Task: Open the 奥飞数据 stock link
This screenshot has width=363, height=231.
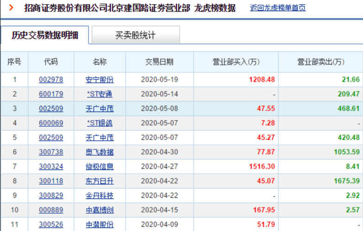Action: coord(100,152)
